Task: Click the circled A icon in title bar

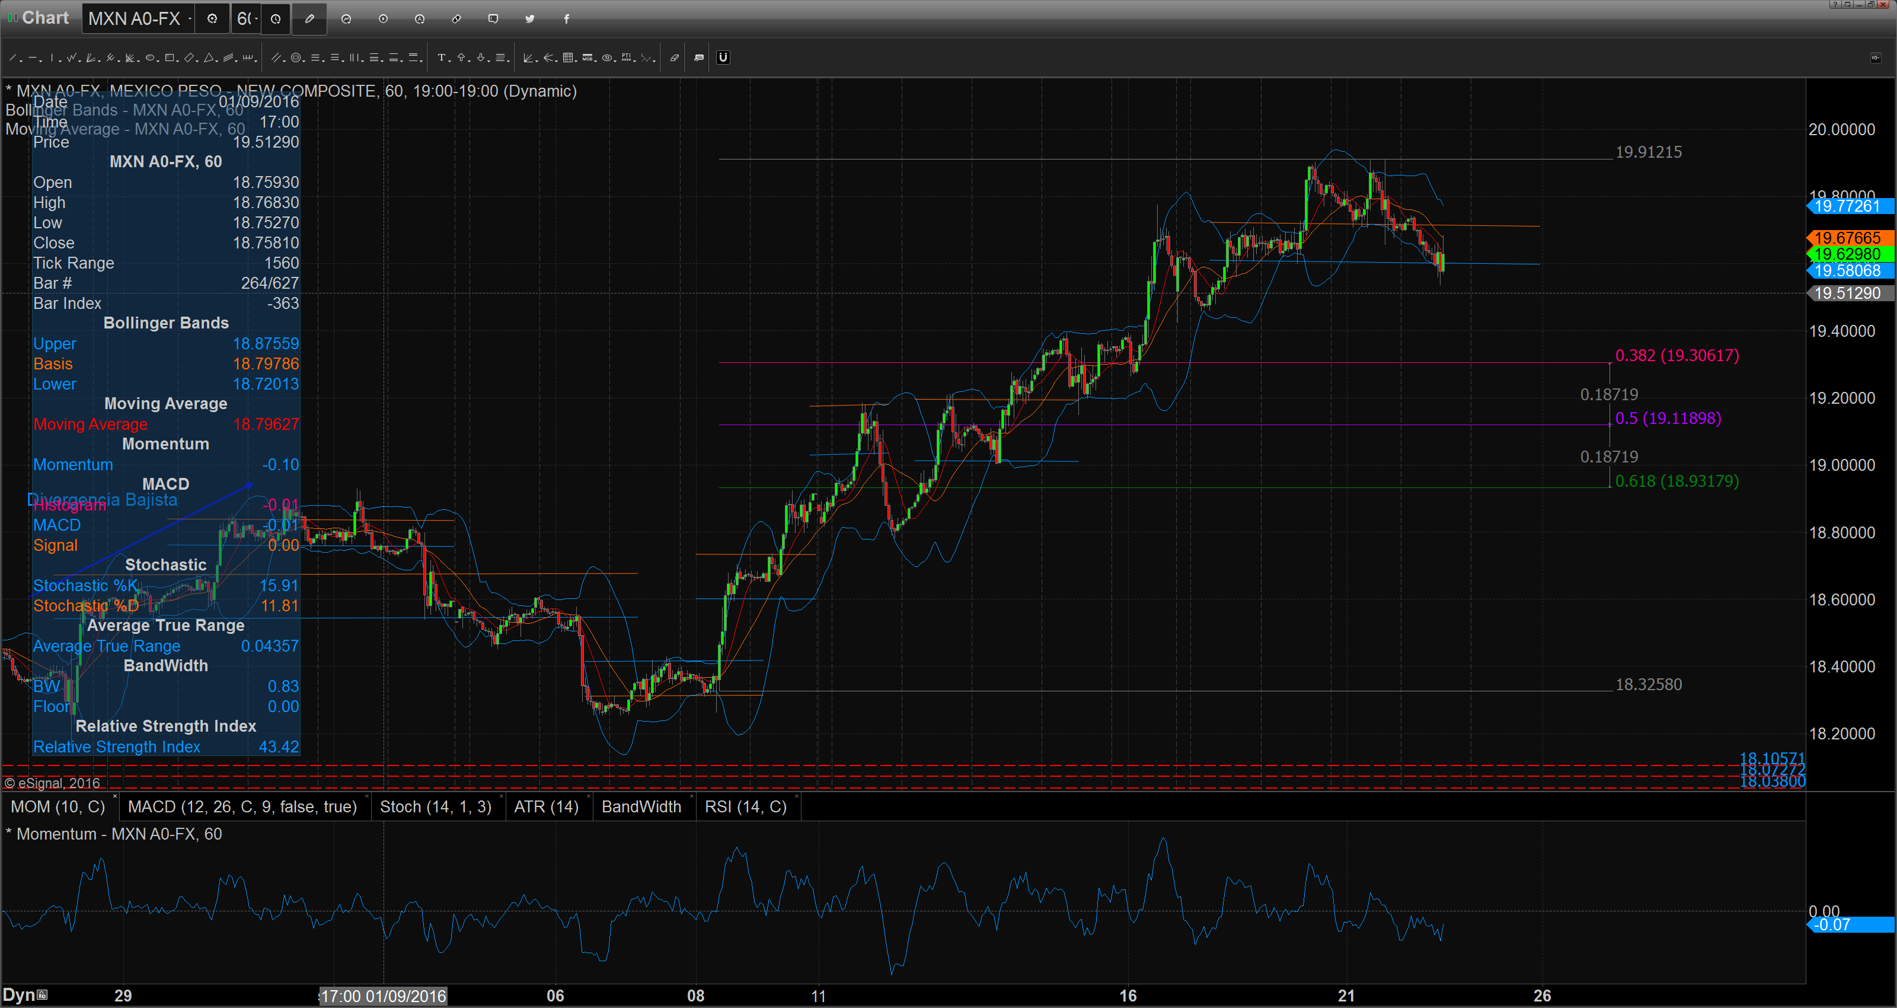Action: click(x=420, y=19)
